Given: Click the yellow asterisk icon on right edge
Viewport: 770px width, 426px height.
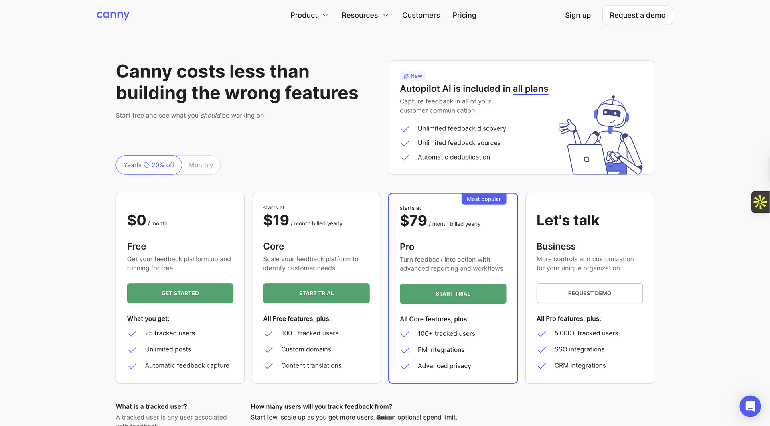Looking at the screenshot, I should [x=760, y=202].
